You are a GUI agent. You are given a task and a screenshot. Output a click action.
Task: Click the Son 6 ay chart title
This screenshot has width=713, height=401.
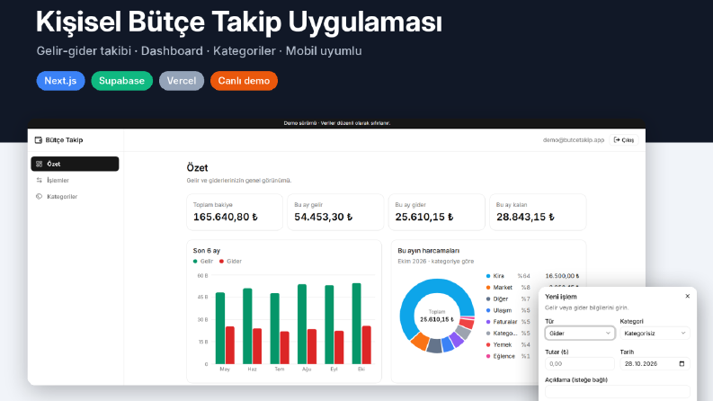(207, 251)
